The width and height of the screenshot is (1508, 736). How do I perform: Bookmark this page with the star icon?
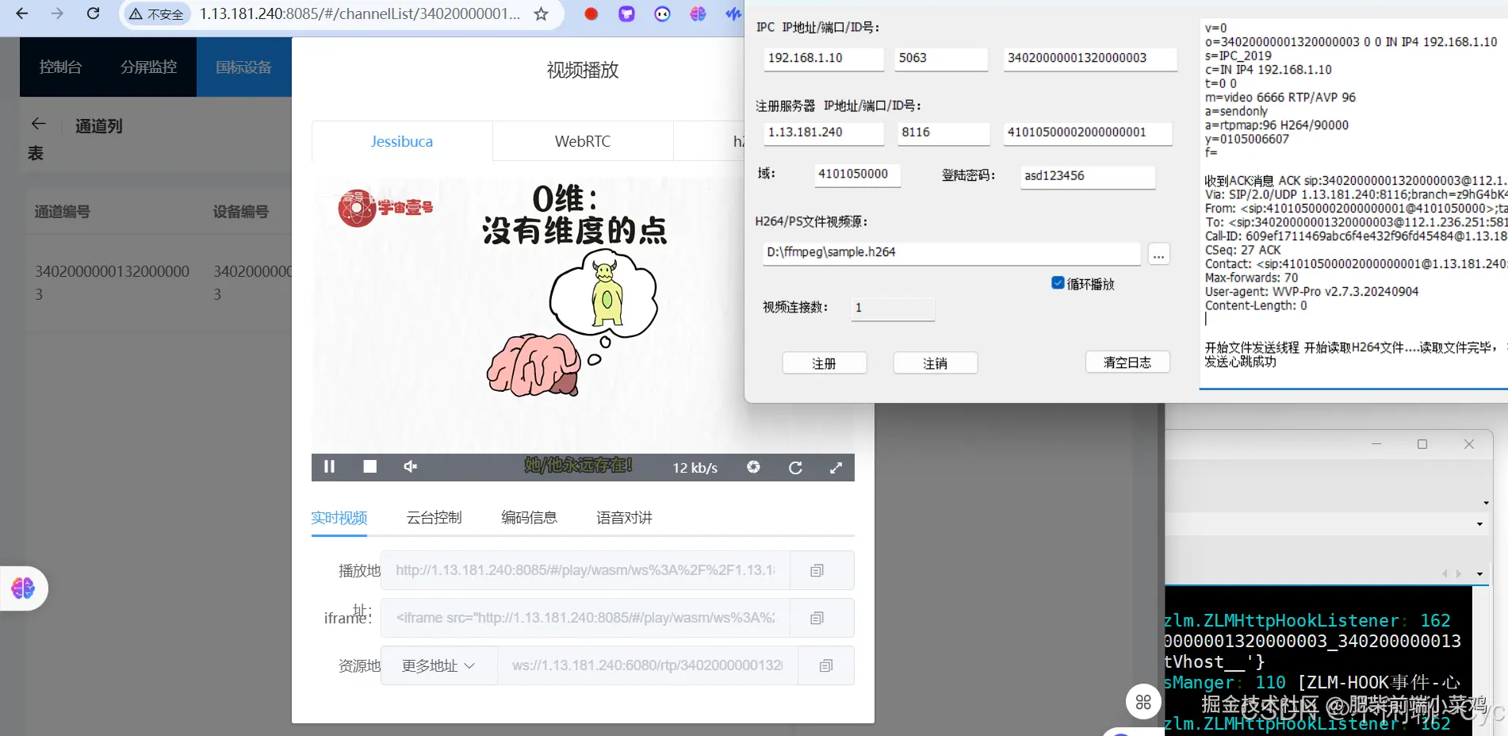click(542, 14)
